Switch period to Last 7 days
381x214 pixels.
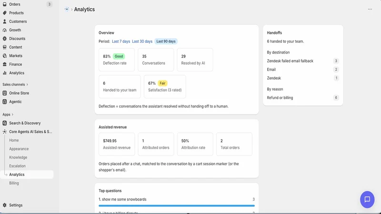click(121, 41)
